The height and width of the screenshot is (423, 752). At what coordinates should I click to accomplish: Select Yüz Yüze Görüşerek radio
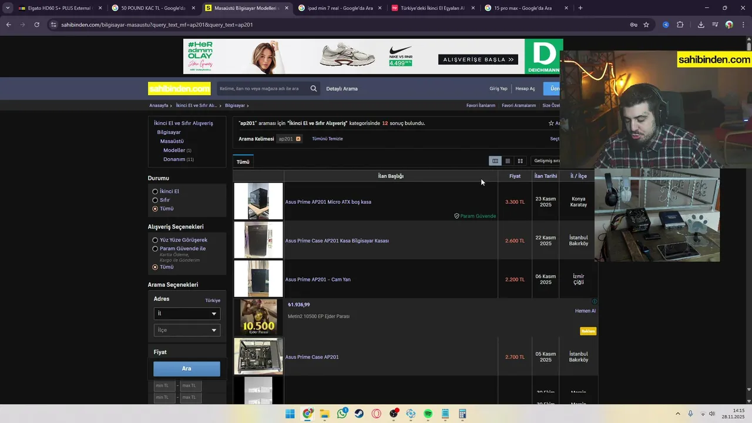point(155,240)
